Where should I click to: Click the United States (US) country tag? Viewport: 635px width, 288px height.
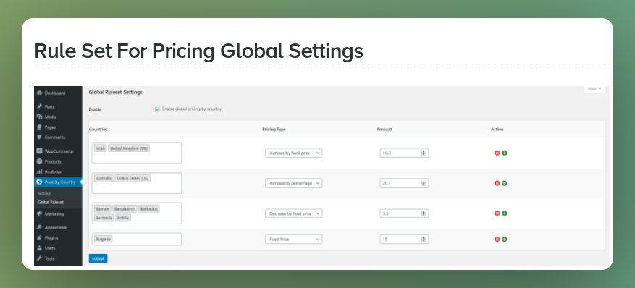coord(133,179)
